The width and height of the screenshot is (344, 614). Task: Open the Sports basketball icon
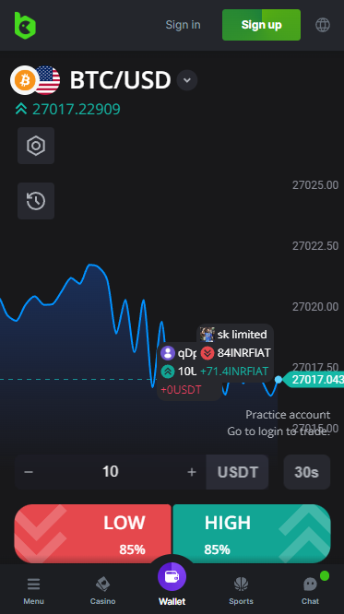(x=241, y=584)
